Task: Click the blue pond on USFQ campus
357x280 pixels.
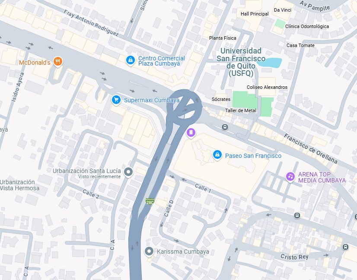Action: [x=270, y=63]
